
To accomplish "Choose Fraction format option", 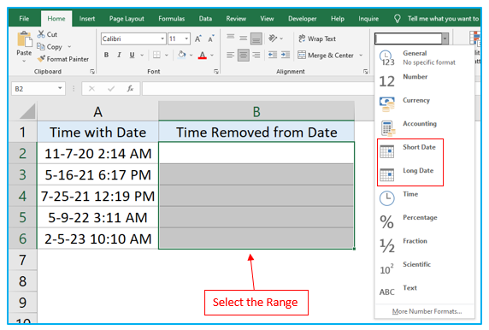I will pos(424,245).
